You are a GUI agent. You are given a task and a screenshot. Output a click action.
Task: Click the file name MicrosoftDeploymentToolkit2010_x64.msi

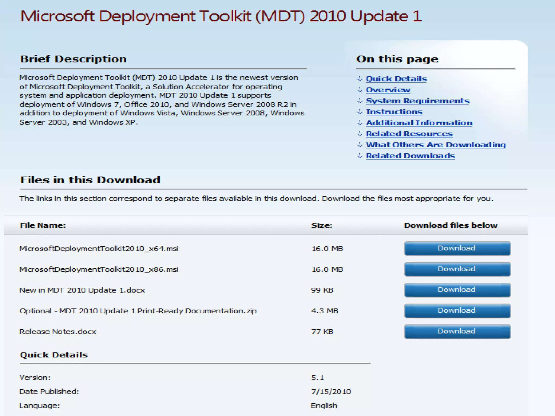[x=99, y=249]
